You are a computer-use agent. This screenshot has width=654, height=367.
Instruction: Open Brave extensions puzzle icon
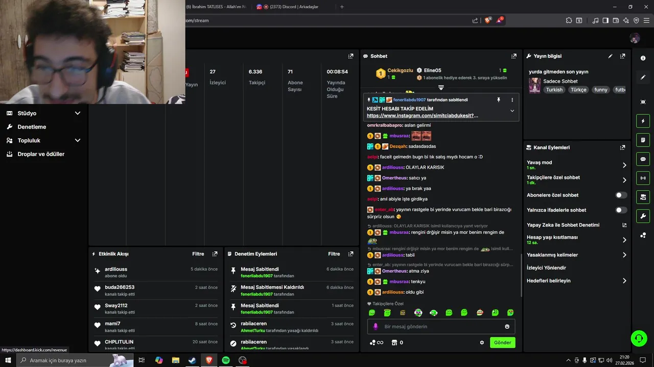click(569, 20)
